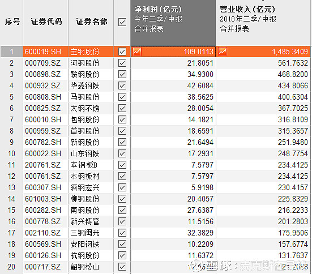Select stock code 600019.SH
The width and height of the screenshot is (312, 274).
43,52
